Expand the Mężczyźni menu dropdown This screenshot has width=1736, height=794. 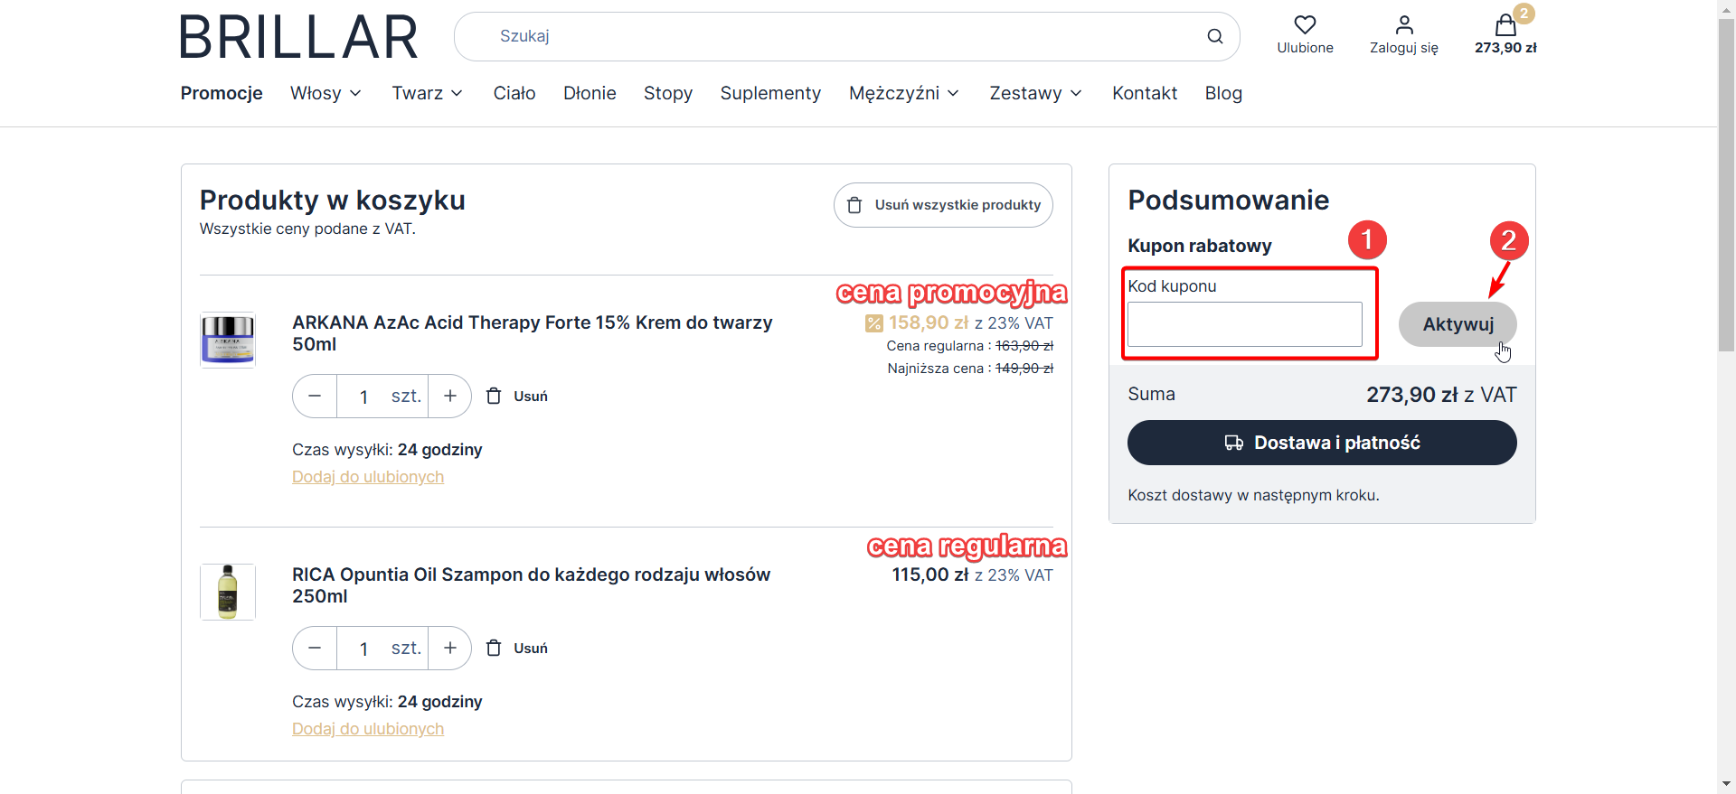[904, 93]
